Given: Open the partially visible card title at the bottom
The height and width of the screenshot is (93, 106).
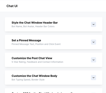Looking at the screenshot, I should (x=42, y=92).
